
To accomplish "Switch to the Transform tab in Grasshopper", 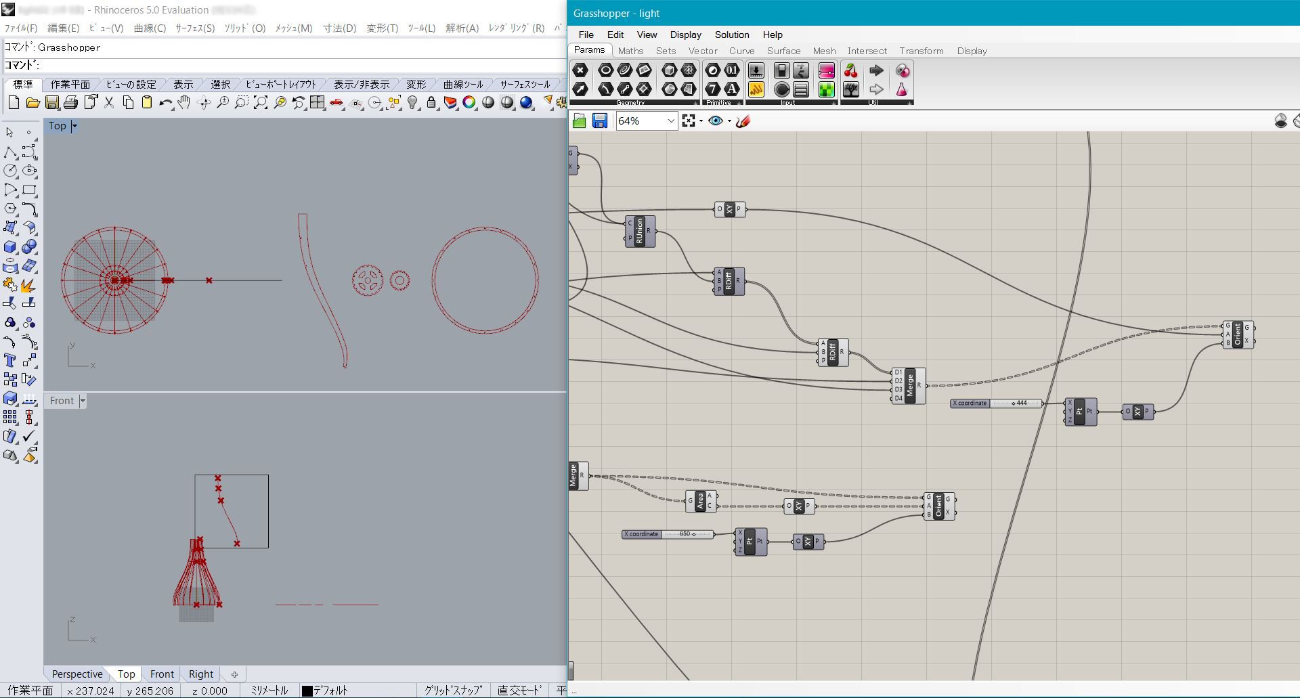I will [921, 51].
